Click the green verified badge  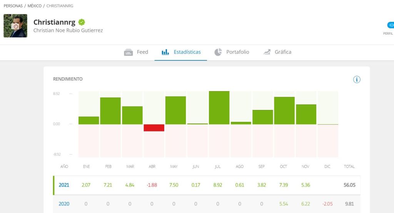[82, 22]
